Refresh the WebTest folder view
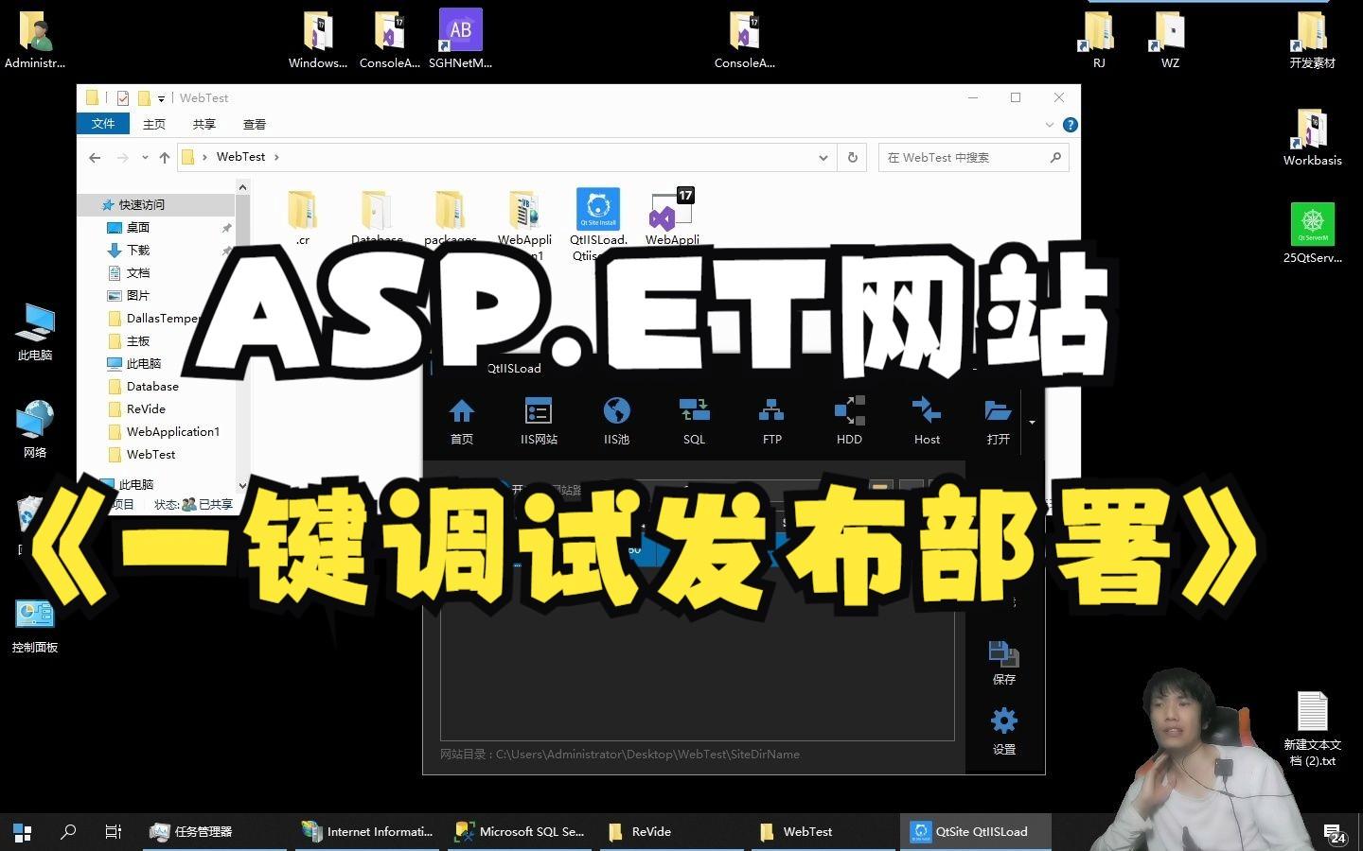This screenshot has height=851, width=1363. 853,158
